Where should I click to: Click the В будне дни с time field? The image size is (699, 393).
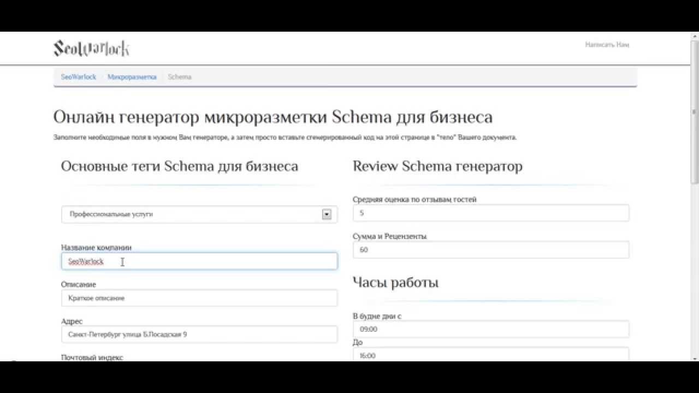491,329
